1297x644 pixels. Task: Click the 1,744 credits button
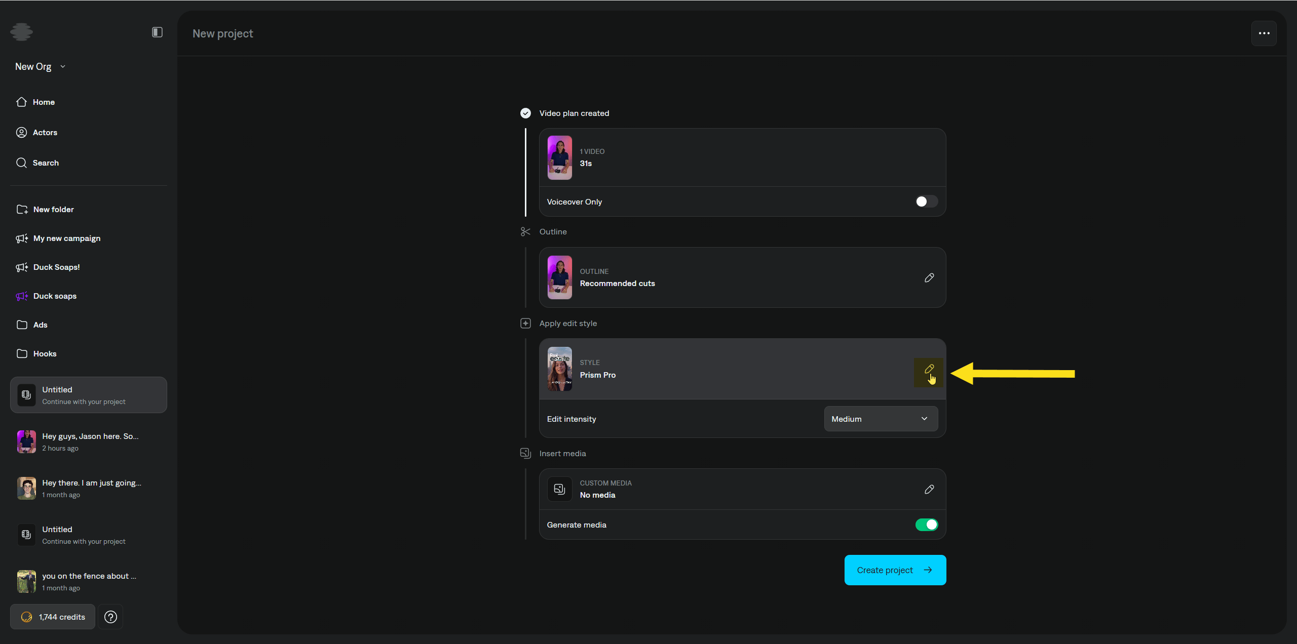(x=53, y=617)
